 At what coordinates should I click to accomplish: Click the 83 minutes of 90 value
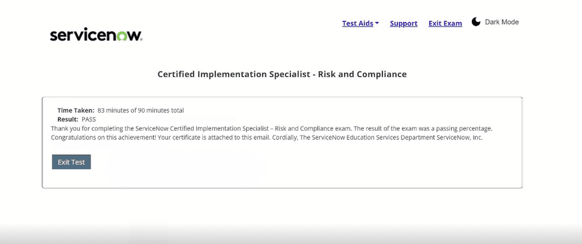tap(140, 110)
